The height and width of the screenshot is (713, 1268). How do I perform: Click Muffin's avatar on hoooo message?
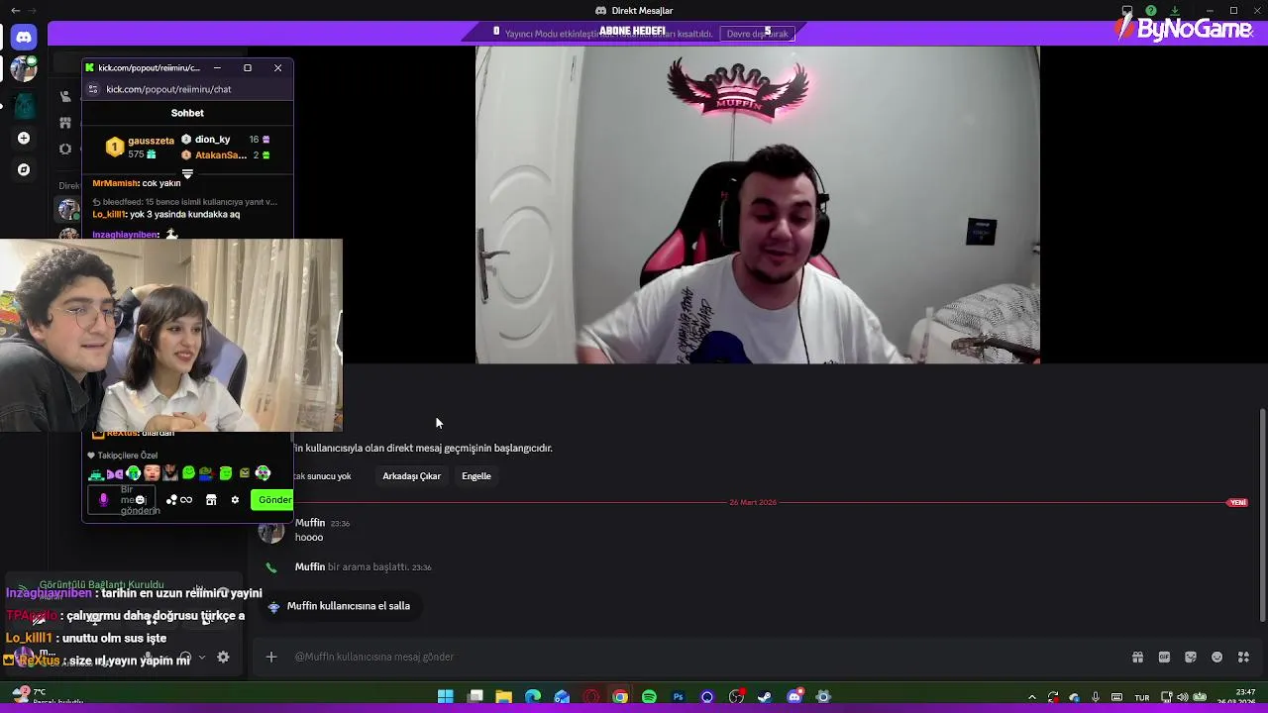[x=271, y=532]
